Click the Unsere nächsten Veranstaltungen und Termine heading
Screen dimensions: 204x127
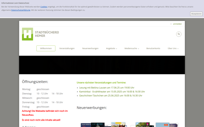pos(101,83)
